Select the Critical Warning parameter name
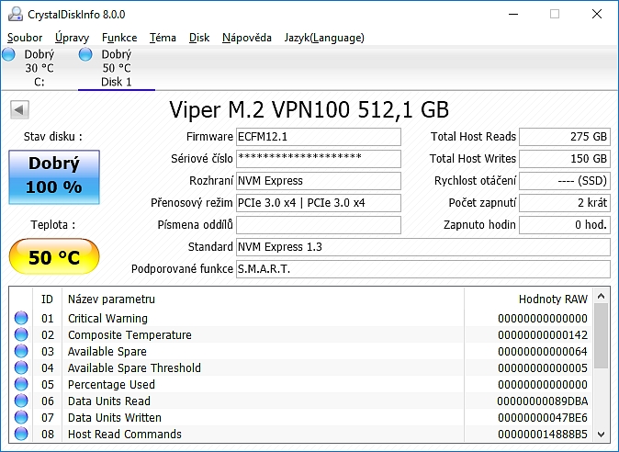The height and width of the screenshot is (452, 619). 107,319
